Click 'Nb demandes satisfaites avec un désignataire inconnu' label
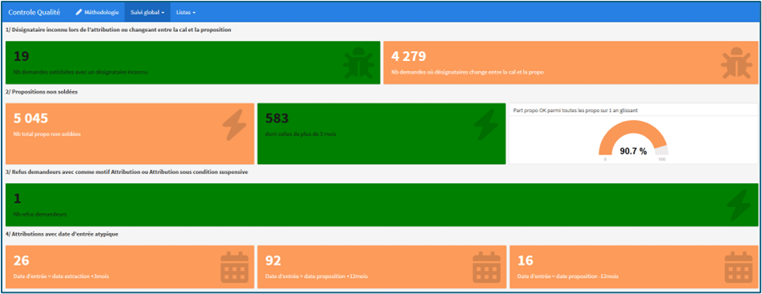This screenshot has width=762, height=294. [x=81, y=72]
